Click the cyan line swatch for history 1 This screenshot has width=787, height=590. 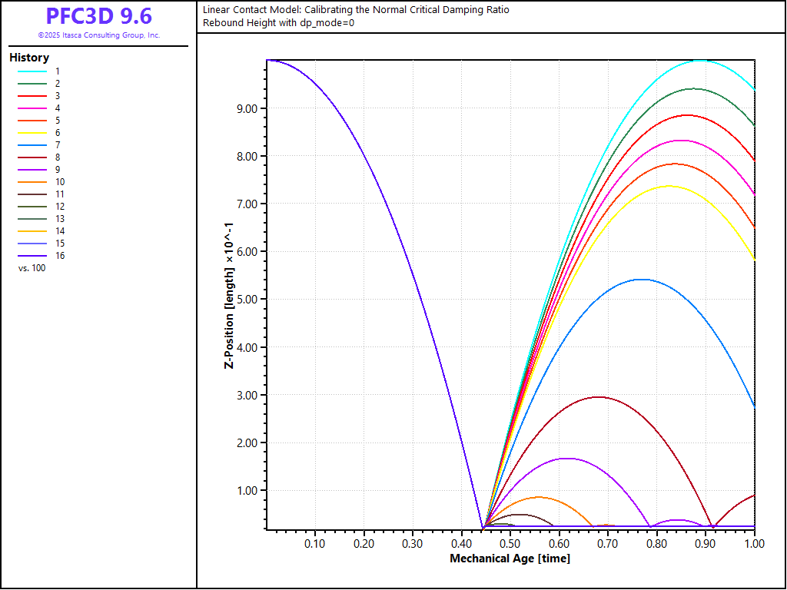[x=32, y=71]
